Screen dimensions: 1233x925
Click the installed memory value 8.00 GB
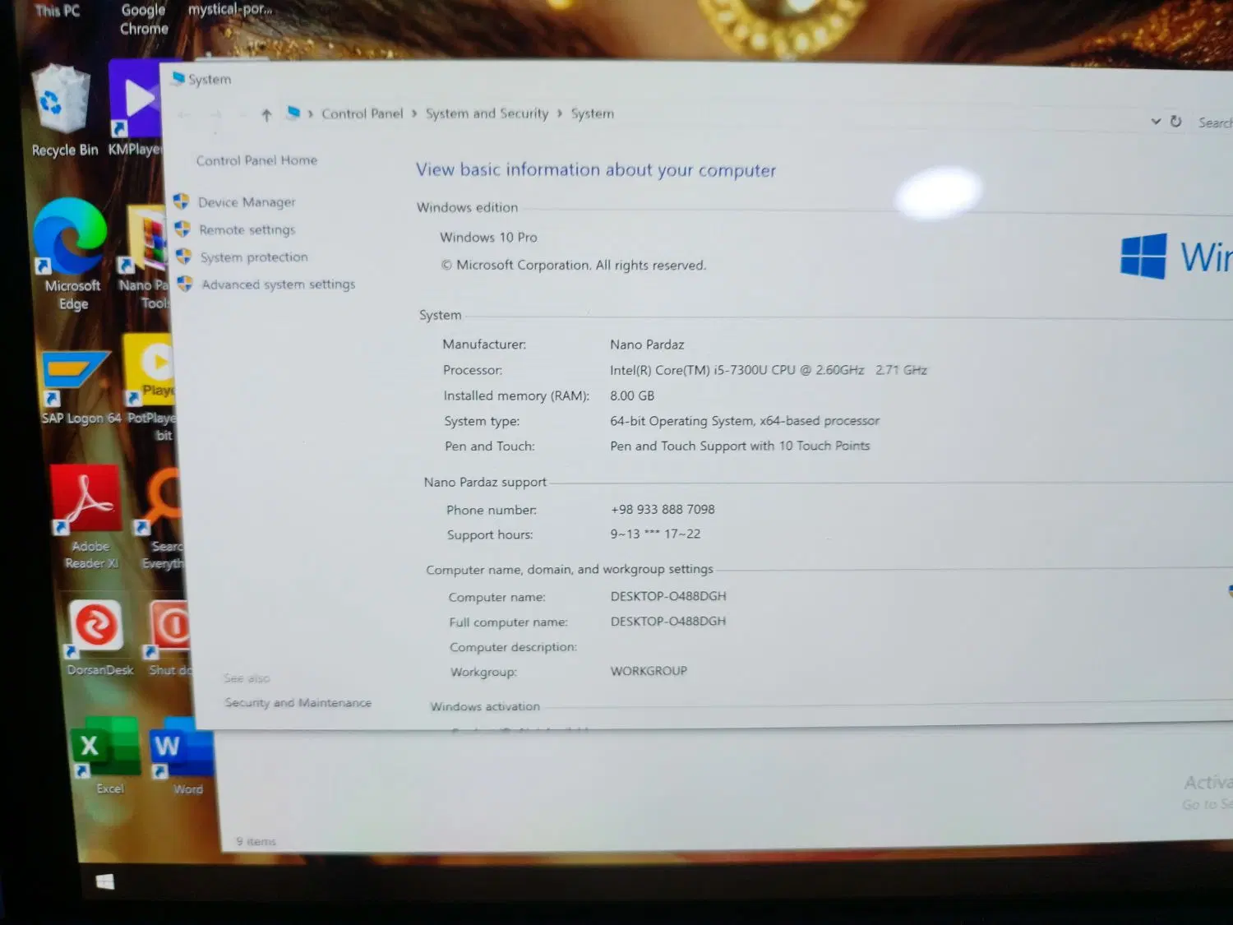tap(632, 395)
